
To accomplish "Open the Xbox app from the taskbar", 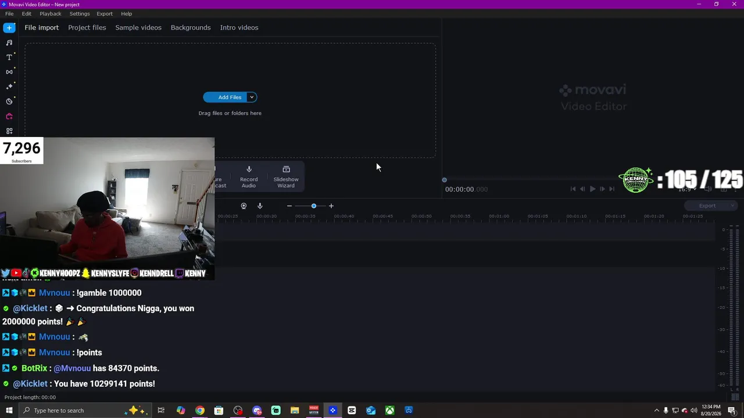I will 389,410.
